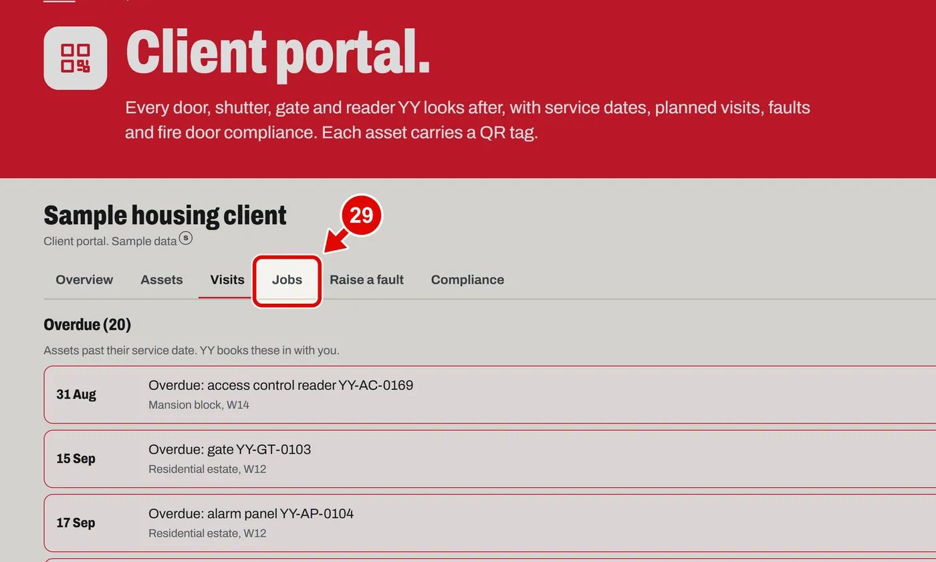Open the Jobs tab
This screenshot has width=936, height=562.
[x=287, y=280]
